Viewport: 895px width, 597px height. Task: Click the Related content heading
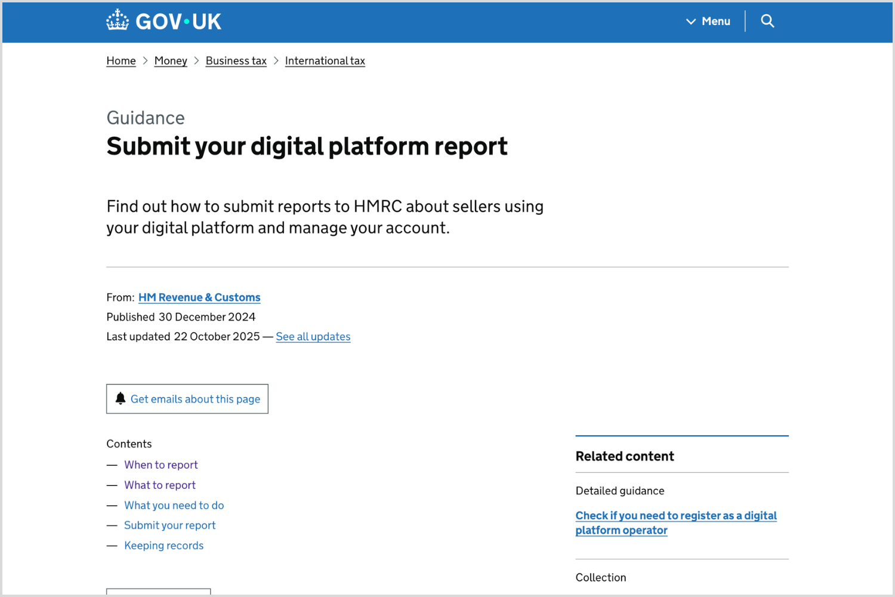point(625,456)
